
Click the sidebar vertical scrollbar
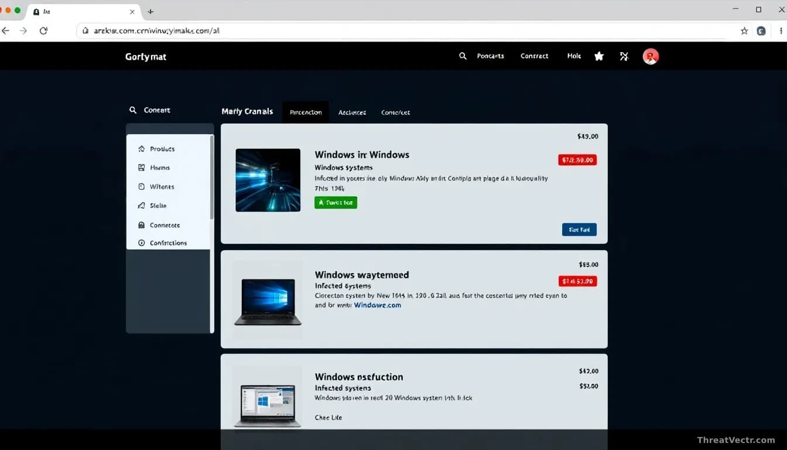212,178
